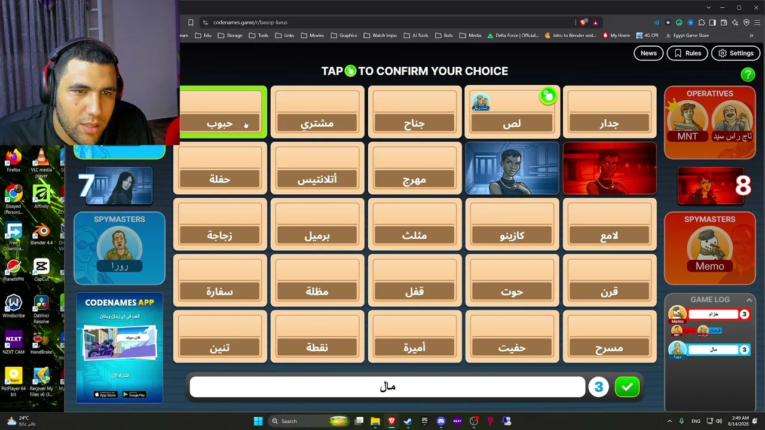The image size is (765, 430).
Task: Click the browser address bar URL
Action: [x=250, y=22]
